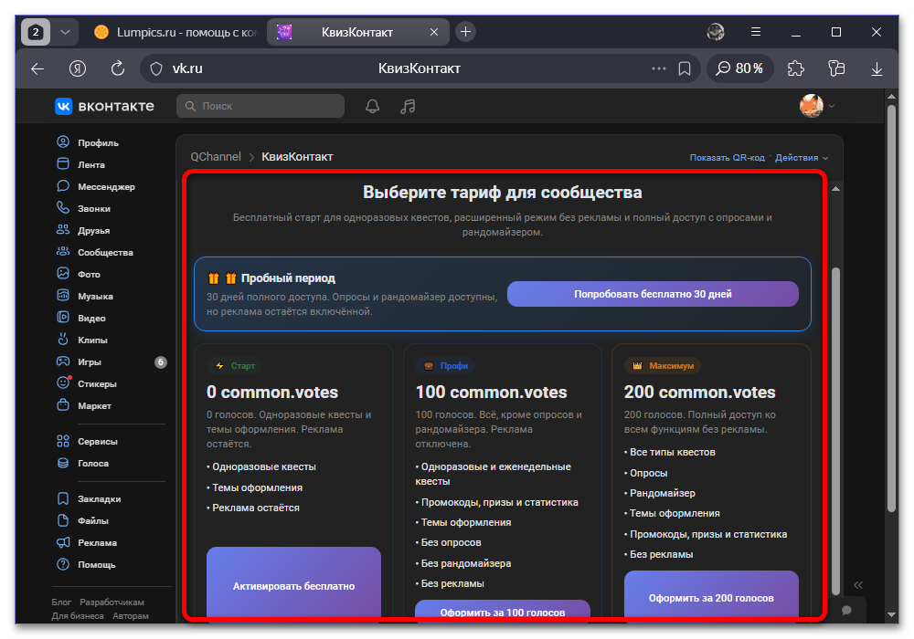Viewport: 914px width, 639px height.
Task: Open the sidebar collections icon
Action: pos(836,68)
